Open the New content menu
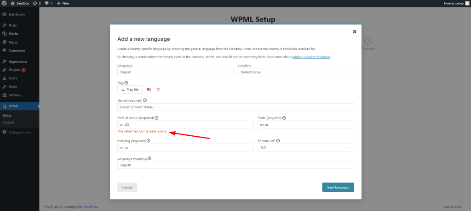The width and height of the screenshot is (471, 211). click(x=63, y=3)
